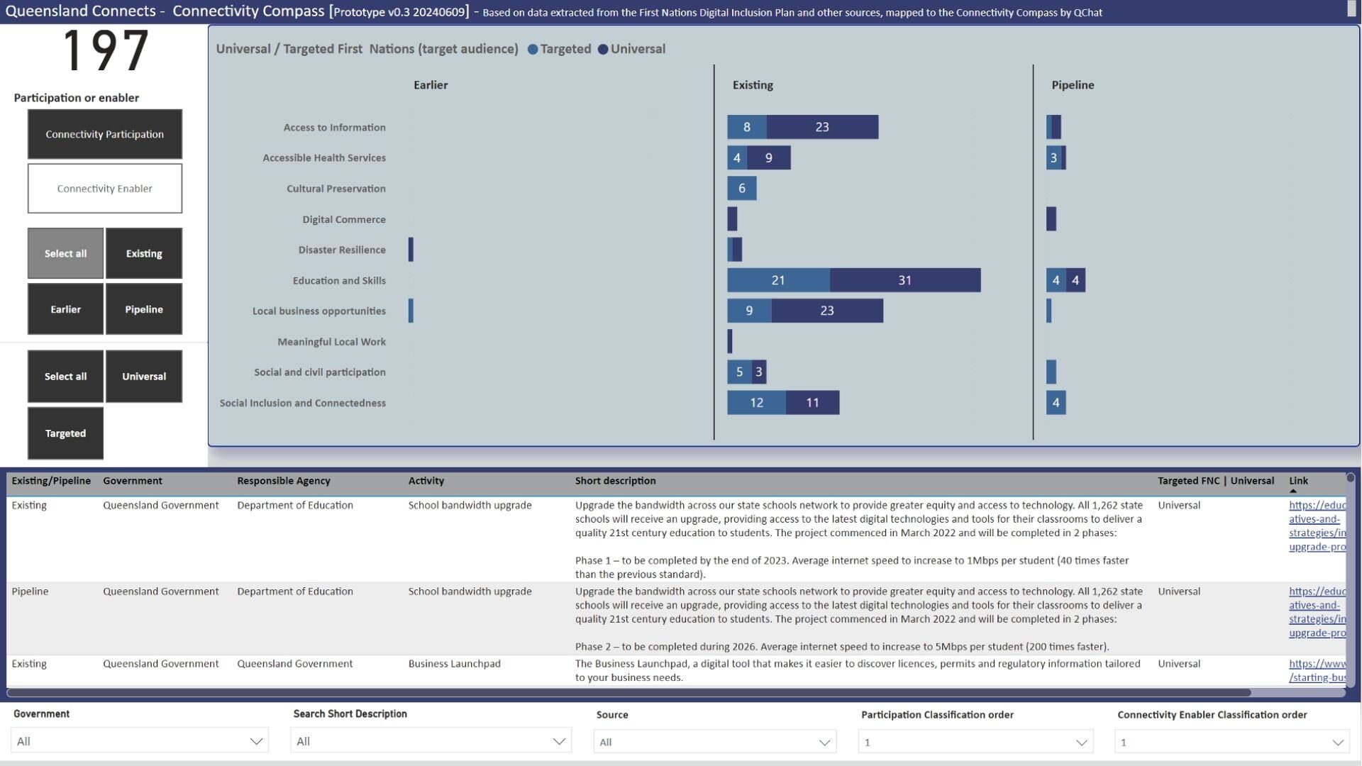1362x766 pixels.
Task: Click Department of Education cell in Pipeline row
Action: click(x=295, y=592)
